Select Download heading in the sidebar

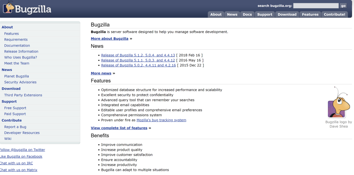(11, 89)
